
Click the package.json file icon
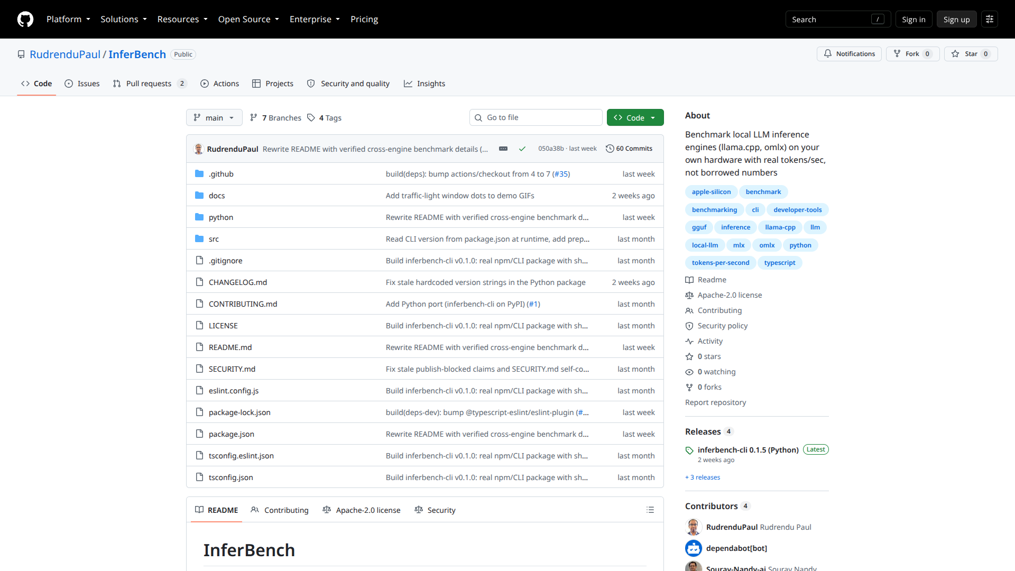click(199, 434)
